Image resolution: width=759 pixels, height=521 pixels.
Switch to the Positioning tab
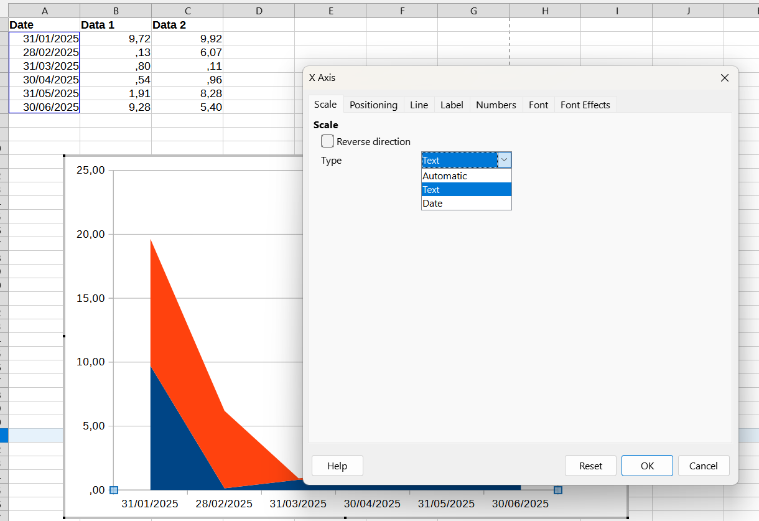click(x=373, y=105)
